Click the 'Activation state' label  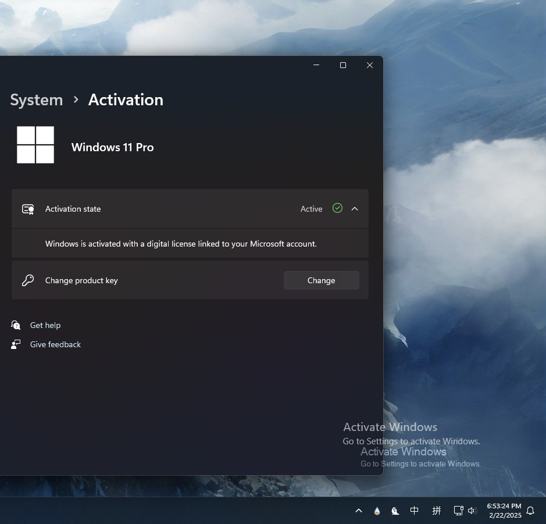coord(73,209)
